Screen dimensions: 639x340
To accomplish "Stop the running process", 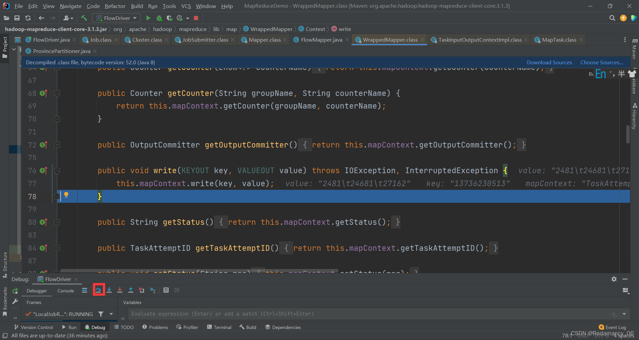I will tap(196, 18).
